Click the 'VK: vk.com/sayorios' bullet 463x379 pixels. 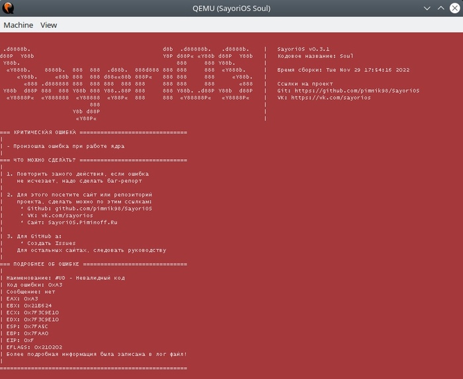pos(57,215)
